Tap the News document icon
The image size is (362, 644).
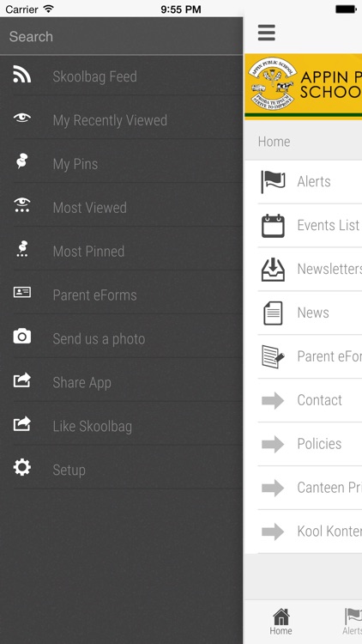tap(273, 313)
